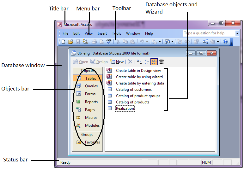244x169 pixels.
Task: Open the Relationships toolbar icon
Action: pos(205,42)
